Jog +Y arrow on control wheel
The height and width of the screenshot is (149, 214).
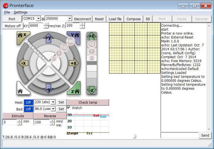click(x=48, y=38)
